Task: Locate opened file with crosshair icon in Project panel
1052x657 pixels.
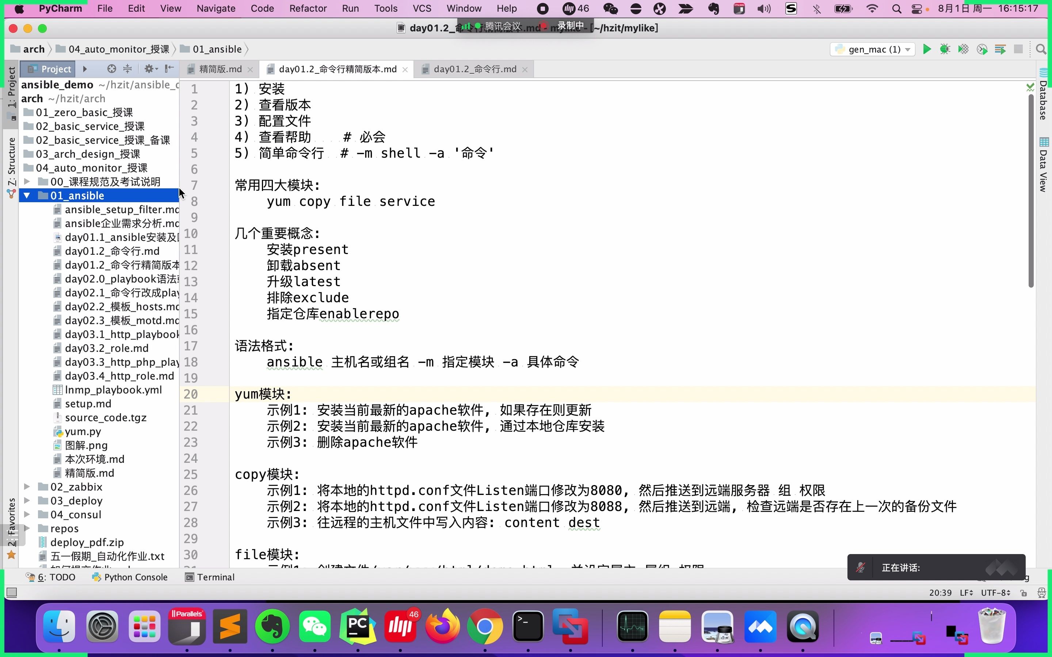Action: coord(112,69)
